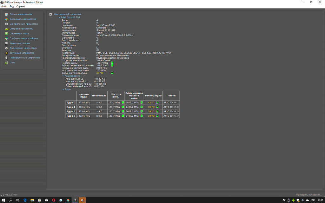Viewport: 325px width, 203px height.
Task: Open the Справка menu
Action: 21,6
